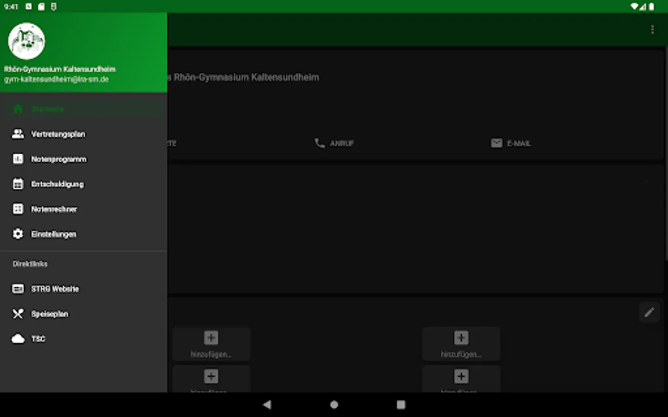Click the pencil edit icon
The image size is (668, 417).
click(x=649, y=312)
